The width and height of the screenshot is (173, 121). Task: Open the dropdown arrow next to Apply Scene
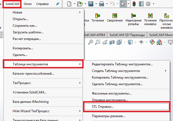tap(165, 42)
